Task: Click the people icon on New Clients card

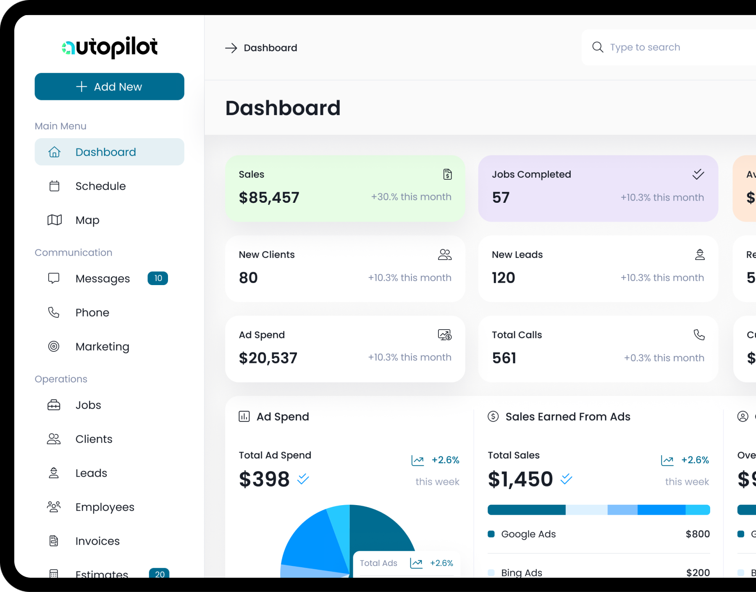Action: (x=445, y=254)
